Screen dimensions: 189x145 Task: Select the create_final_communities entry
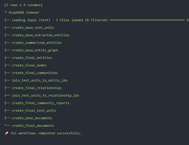35,73
